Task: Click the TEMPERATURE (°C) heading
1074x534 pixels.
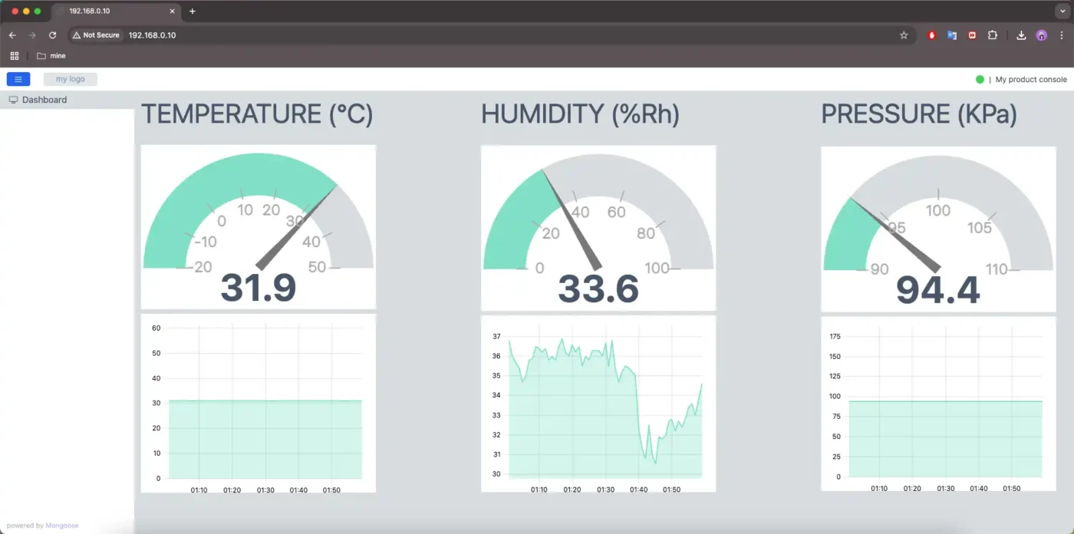Action: point(257,114)
